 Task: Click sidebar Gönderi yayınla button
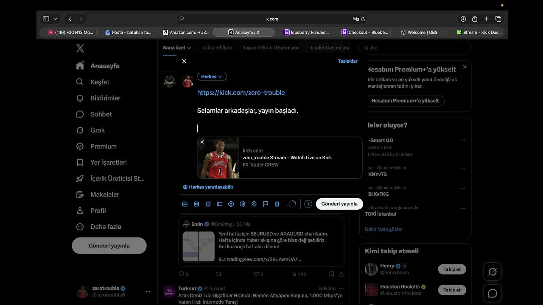click(x=109, y=246)
